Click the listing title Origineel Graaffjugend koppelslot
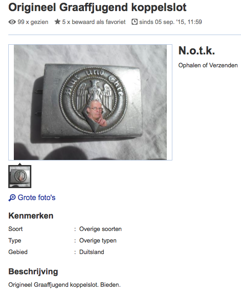The image size is (241, 290). (x=97, y=7)
